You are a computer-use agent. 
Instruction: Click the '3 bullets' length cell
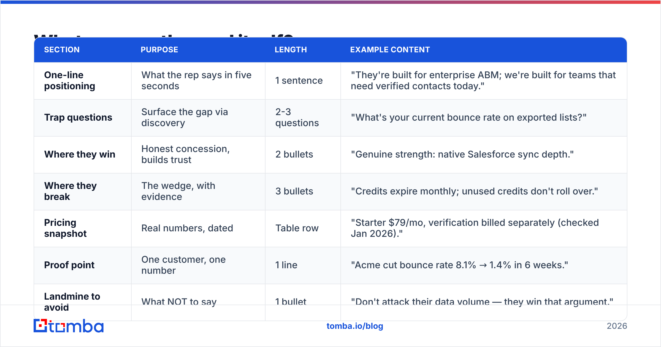pyautogui.click(x=303, y=192)
